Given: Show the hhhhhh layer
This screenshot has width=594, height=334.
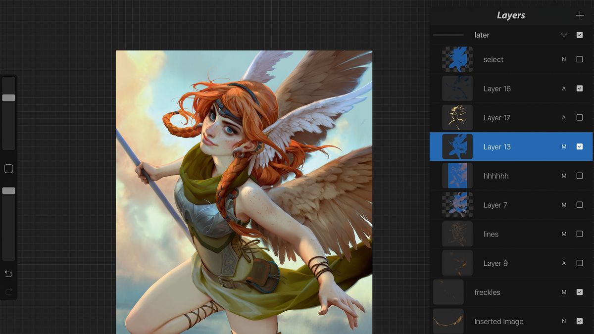Looking at the screenshot, I should coord(579,176).
